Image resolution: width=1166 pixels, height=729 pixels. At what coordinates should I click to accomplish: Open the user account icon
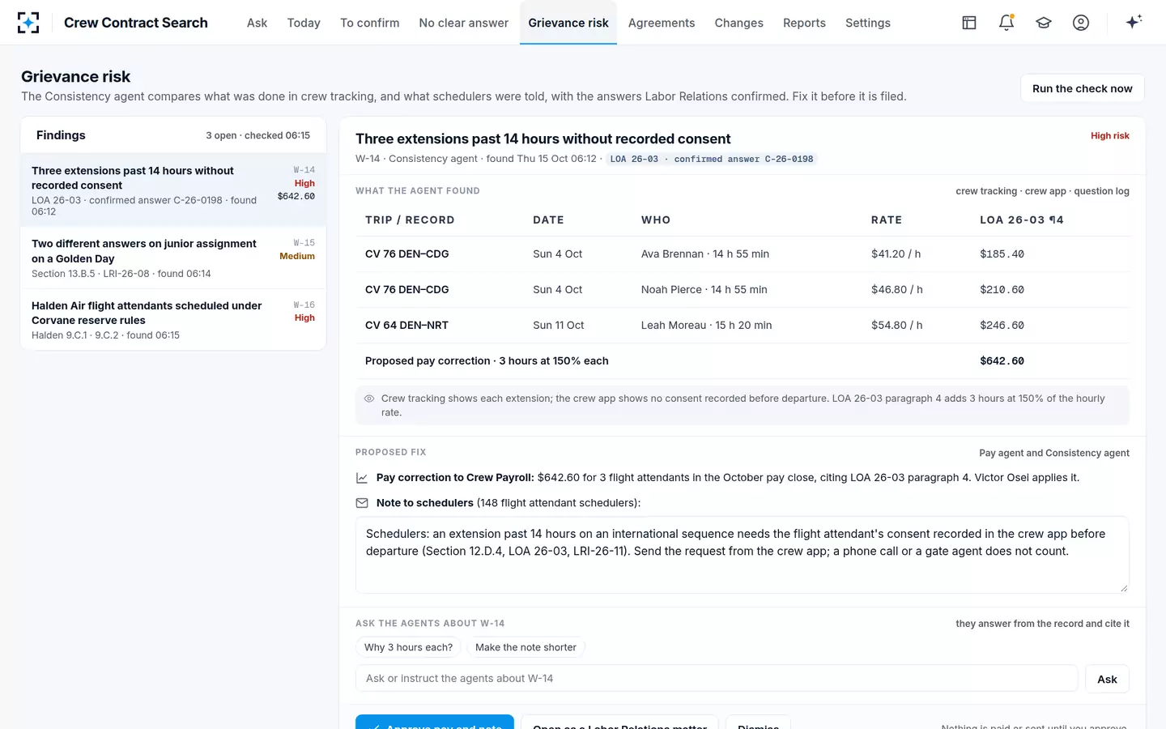click(1081, 23)
